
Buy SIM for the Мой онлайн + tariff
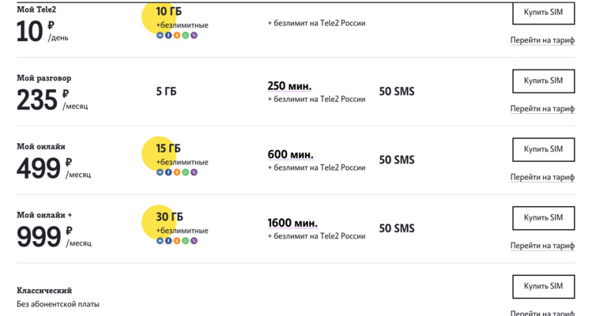544,218
